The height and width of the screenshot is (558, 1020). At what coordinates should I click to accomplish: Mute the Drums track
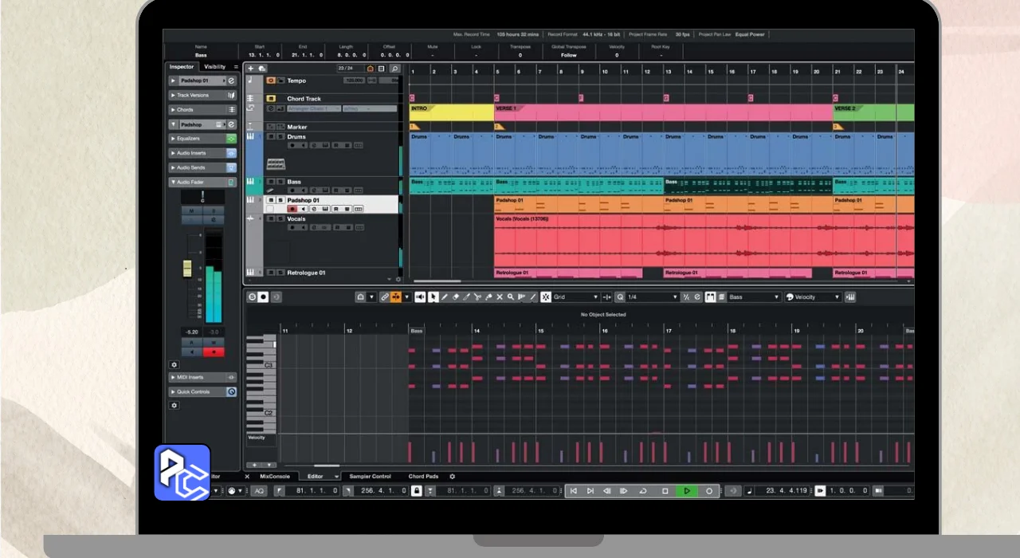271,137
